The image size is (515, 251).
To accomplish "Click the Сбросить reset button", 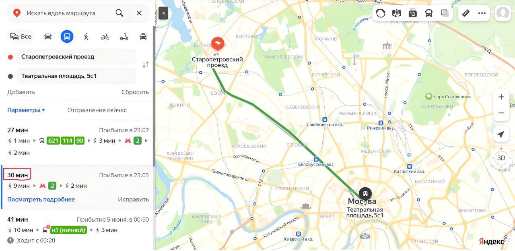I will [135, 92].
